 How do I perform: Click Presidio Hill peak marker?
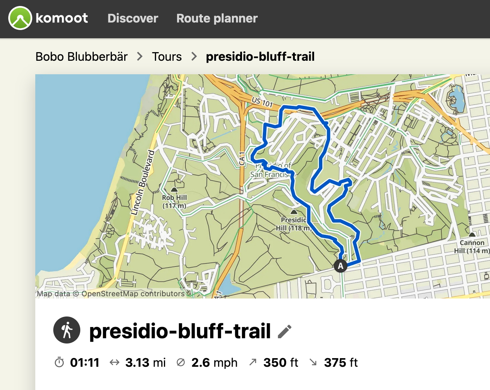[294, 212]
